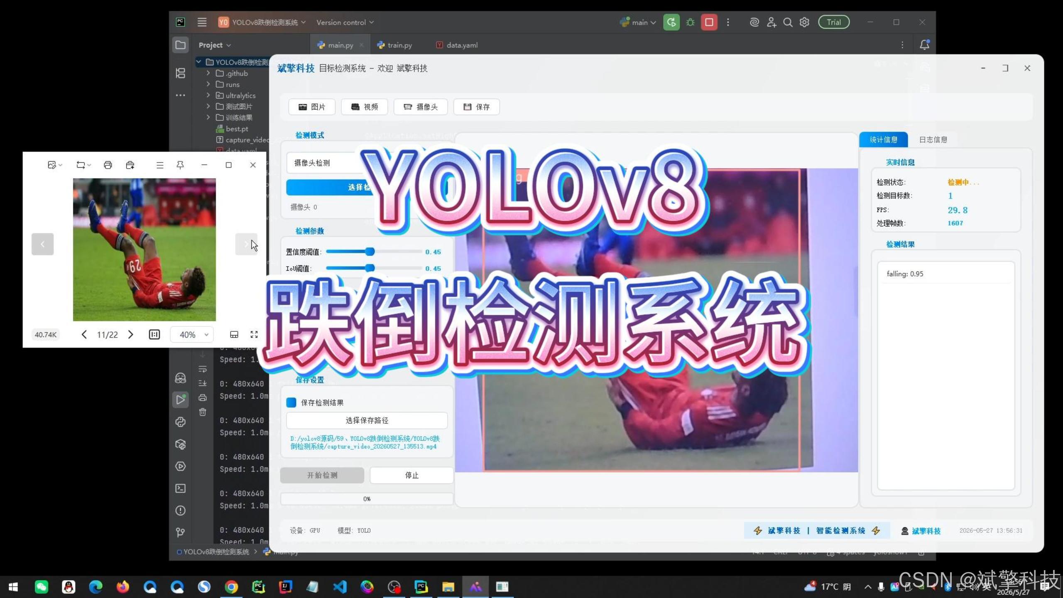
Task: Expand the runs folder
Action: coord(208,84)
